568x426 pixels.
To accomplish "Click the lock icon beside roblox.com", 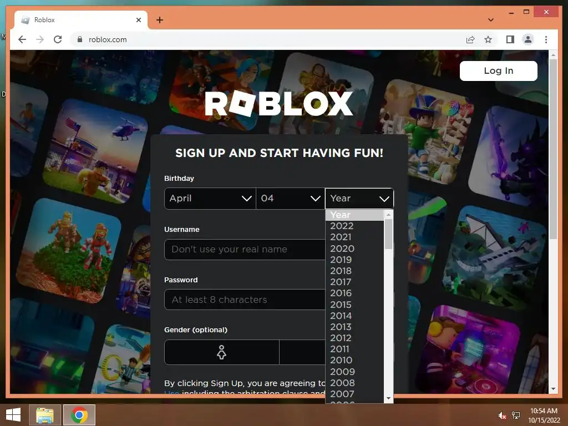I will pos(80,39).
